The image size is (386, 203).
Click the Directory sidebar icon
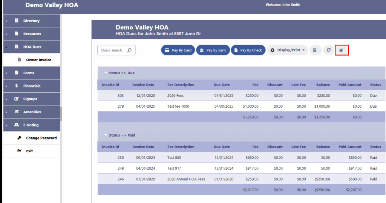pyautogui.click(x=17, y=21)
